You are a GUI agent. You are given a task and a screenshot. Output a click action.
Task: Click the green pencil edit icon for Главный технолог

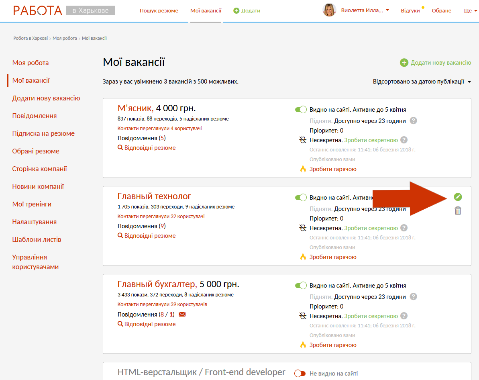pos(458,197)
